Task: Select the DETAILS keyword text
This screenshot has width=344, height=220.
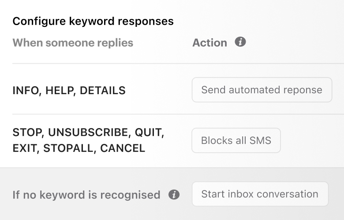Action: (x=103, y=90)
